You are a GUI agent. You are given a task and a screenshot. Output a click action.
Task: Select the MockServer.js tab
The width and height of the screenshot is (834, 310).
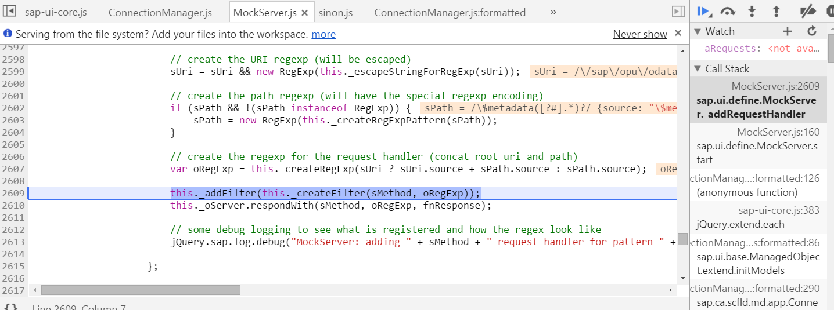pos(265,12)
